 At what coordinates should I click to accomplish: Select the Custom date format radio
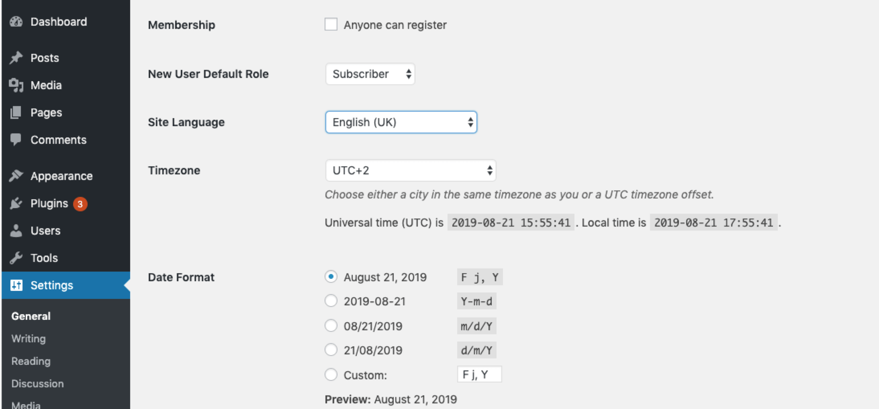click(x=331, y=375)
